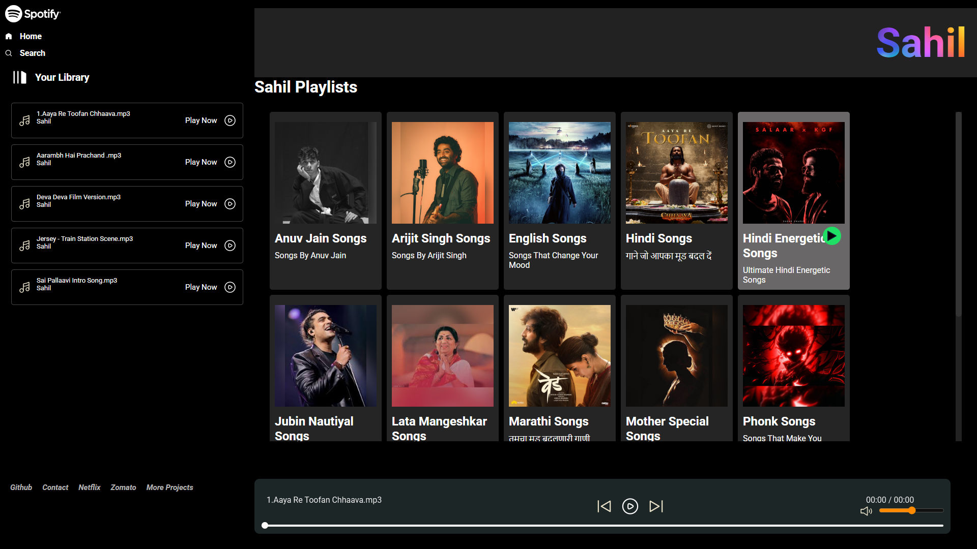Open the Zomato footer link

pos(123,487)
